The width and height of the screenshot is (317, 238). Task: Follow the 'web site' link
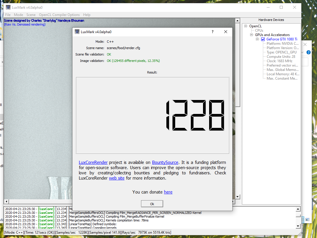pyautogui.click(x=117, y=178)
